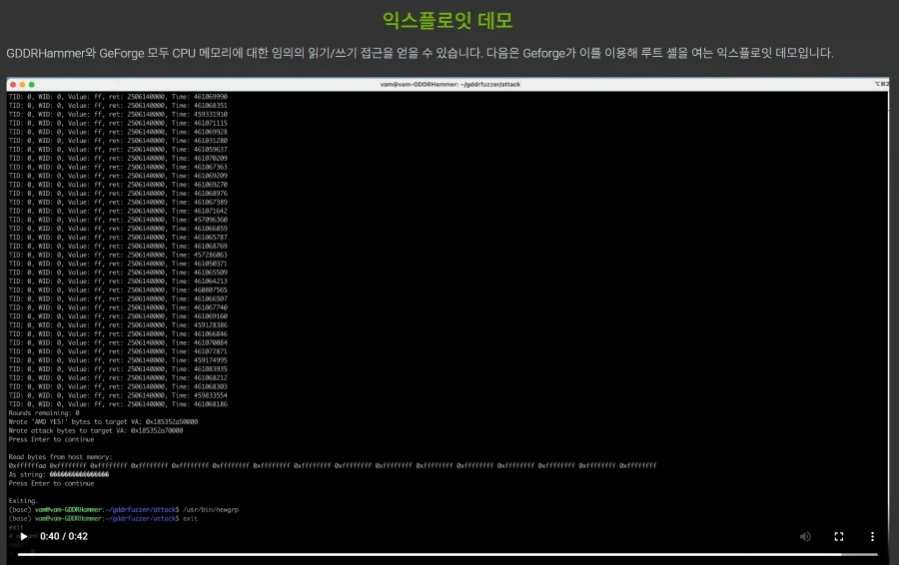Enter fullscreen video mode
The width and height of the screenshot is (899, 565).
point(839,536)
